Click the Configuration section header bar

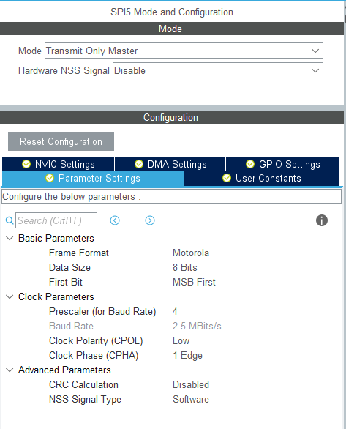click(172, 117)
